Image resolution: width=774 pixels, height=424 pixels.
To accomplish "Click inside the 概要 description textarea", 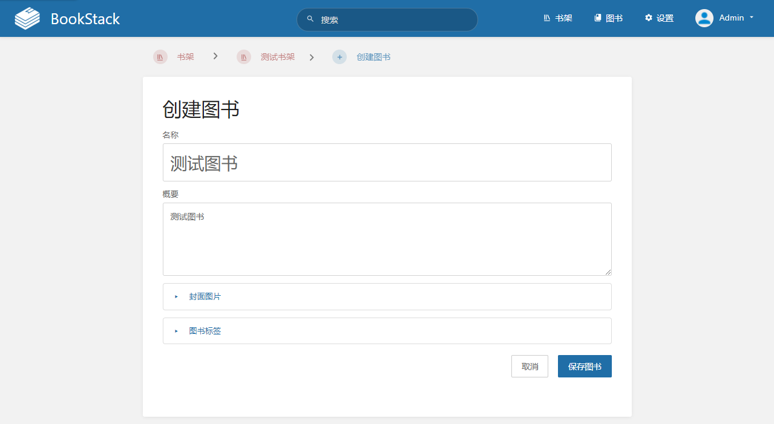I will coord(387,239).
